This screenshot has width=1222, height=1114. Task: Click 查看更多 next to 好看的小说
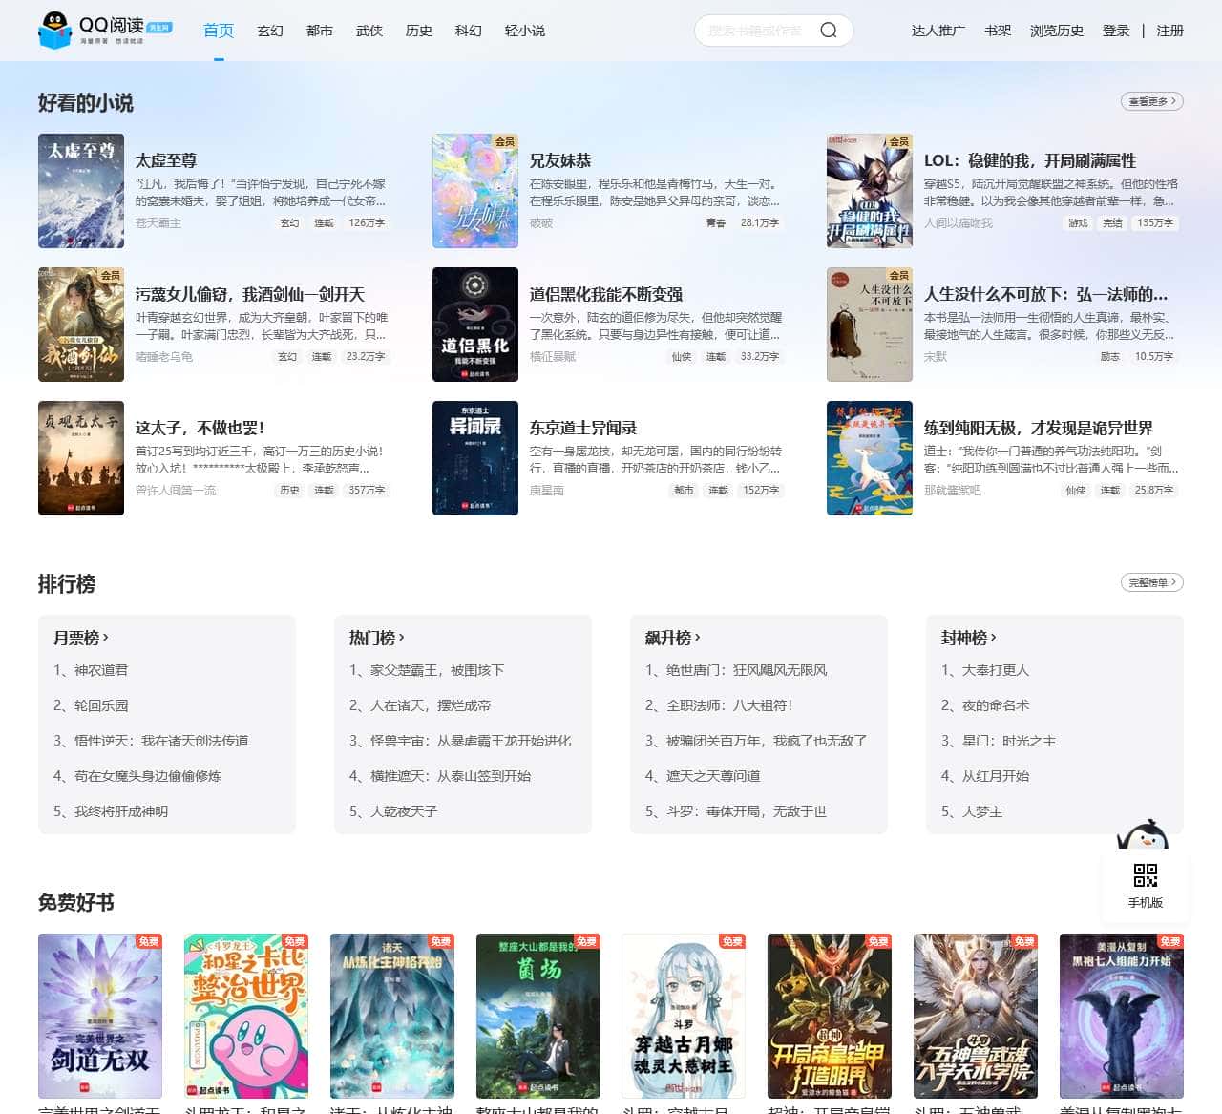(x=1151, y=101)
